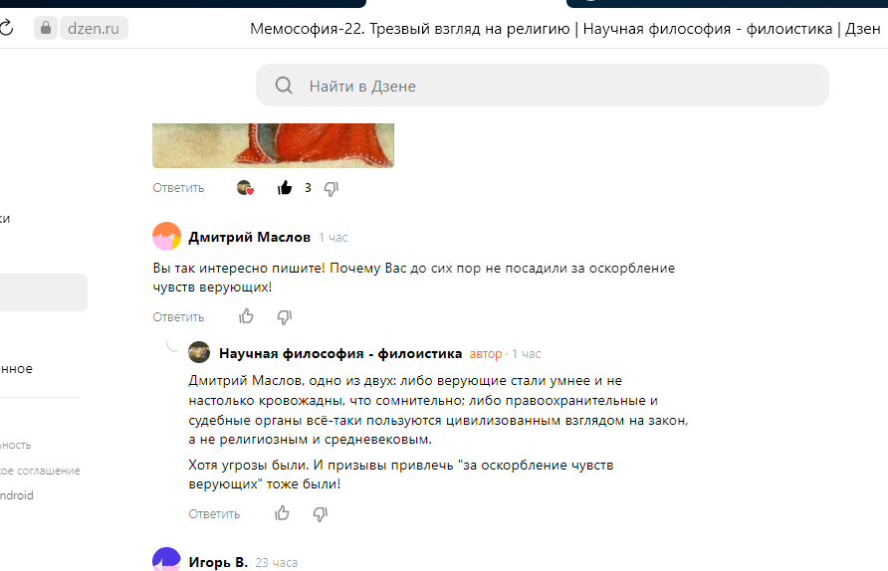Open Научная философия channel avatar

[199, 352]
